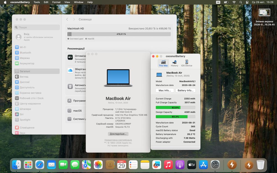Open the Format menu
Image resolution: width=277 pixels, height=173 pixels.
click(x=56, y=2)
